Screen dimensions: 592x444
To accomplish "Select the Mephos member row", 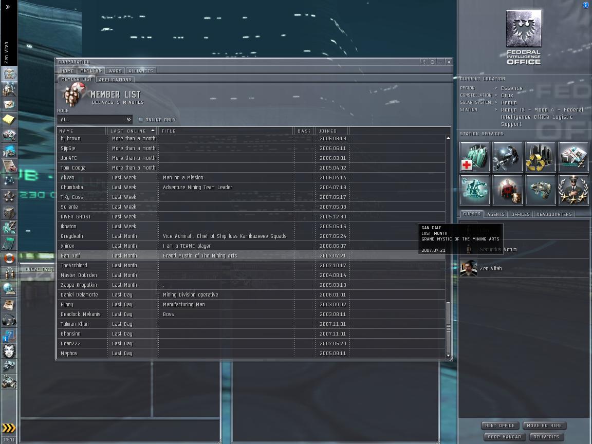I will [251, 354].
